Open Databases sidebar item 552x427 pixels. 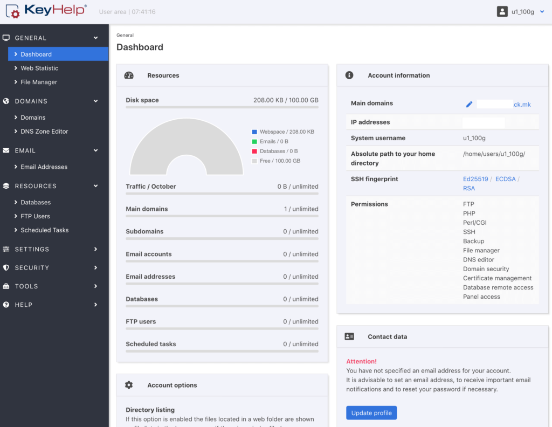[36, 202]
